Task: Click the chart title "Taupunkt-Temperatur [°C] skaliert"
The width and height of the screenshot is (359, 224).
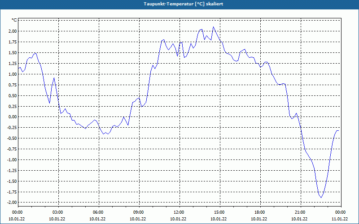Action: (x=184, y=4)
